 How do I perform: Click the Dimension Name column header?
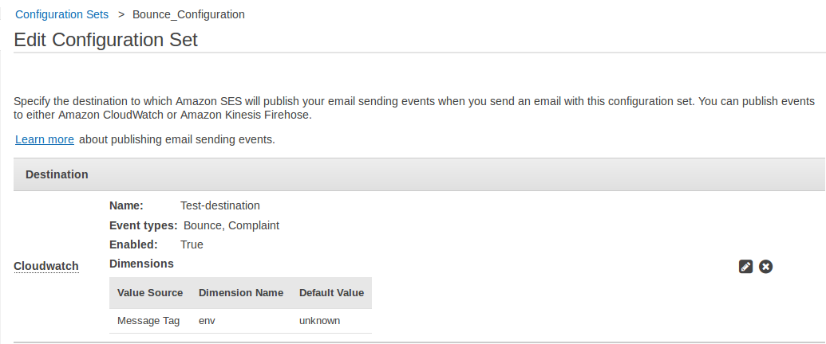(241, 292)
